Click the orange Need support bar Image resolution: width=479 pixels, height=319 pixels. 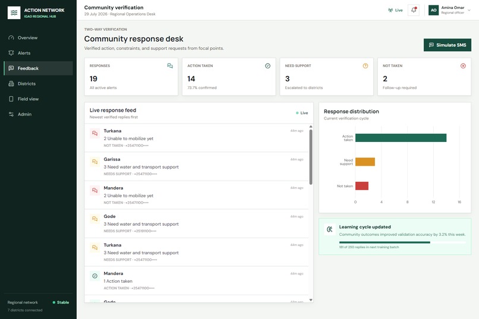point(365,162)
